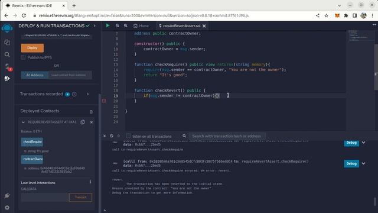Open the Transactions recorded info icon

coord(74,94)
